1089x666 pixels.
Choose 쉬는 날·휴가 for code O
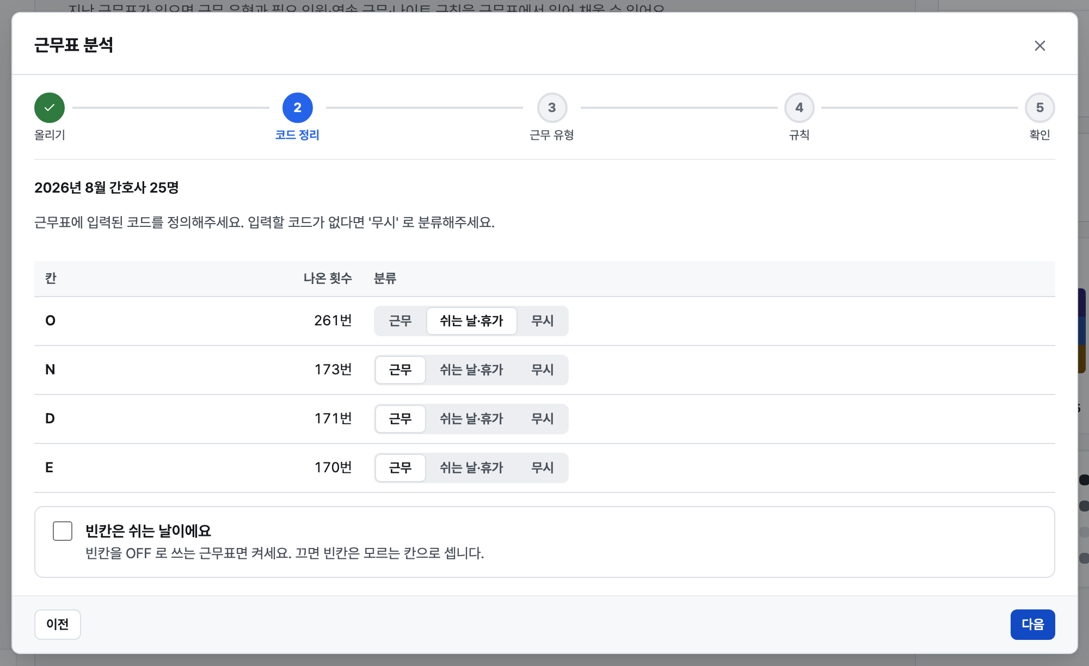(471, 321)
